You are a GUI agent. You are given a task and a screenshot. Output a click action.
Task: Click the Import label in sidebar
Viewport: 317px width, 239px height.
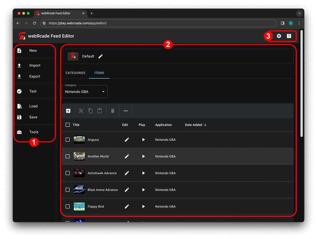[x=35, y=66]
